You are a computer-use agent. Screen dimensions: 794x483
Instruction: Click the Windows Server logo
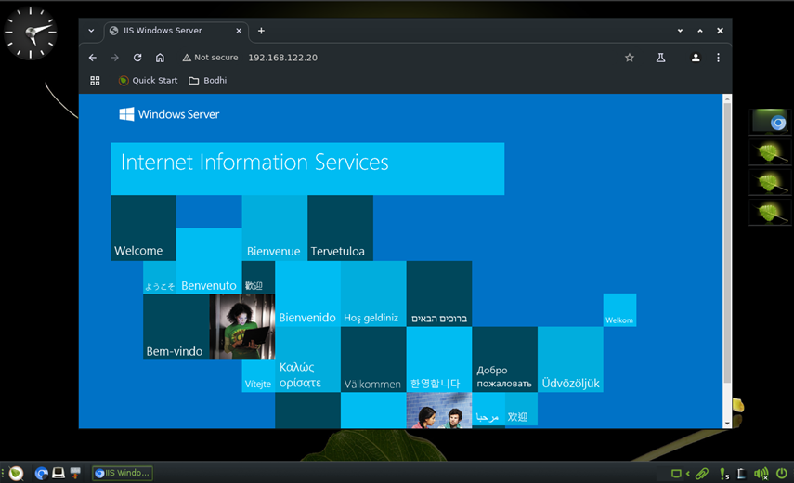(x=169, y=114)
